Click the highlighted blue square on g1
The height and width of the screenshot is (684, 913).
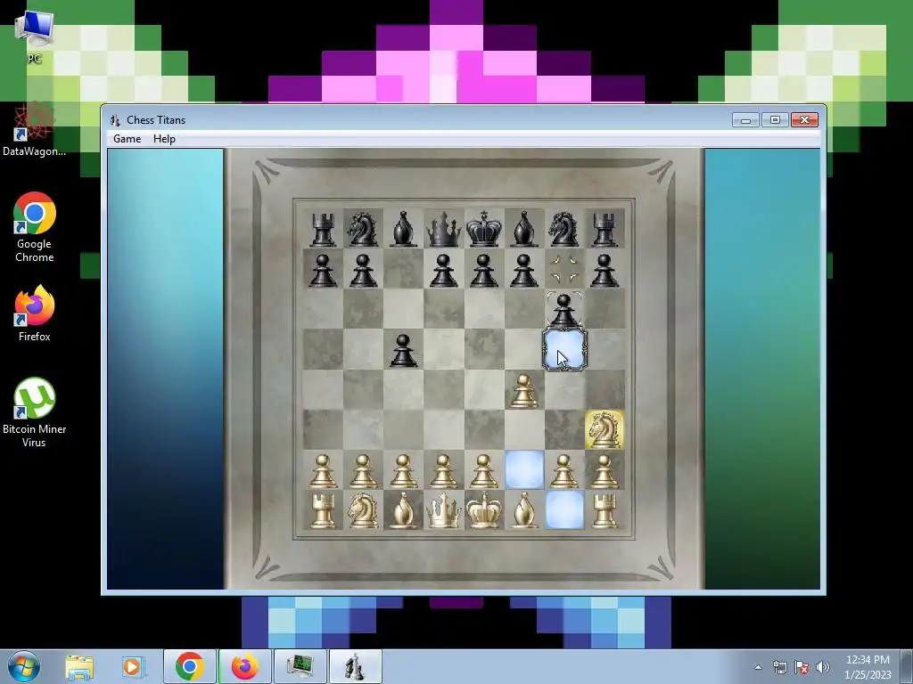point(564,509)
